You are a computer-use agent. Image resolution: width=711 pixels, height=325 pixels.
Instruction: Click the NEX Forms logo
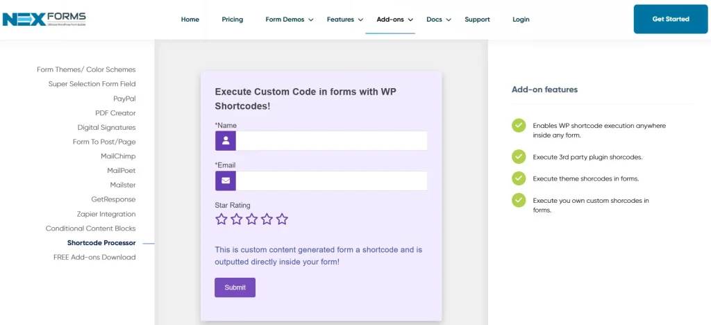(44, 19)
